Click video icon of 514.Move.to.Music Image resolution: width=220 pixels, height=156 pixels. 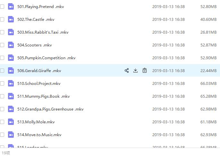[x=11, y=135]
